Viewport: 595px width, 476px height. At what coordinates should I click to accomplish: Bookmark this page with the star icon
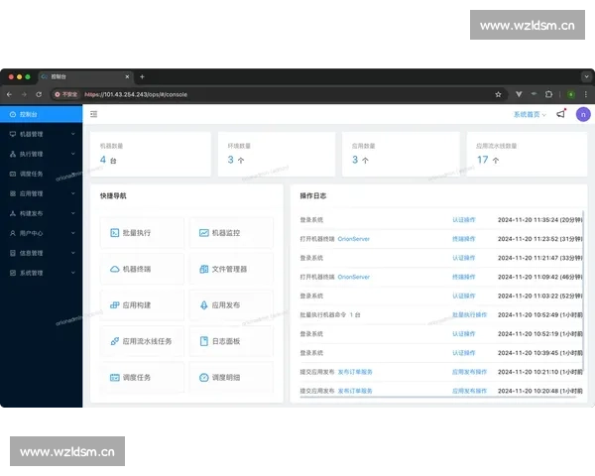pyautogui.click(x=498, y=94)
